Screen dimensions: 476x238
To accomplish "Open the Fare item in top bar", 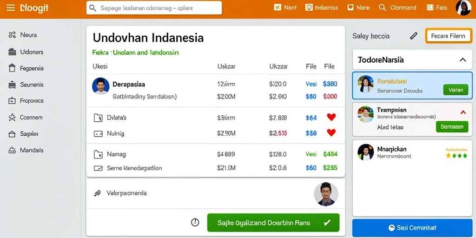I will pos(436,7).
